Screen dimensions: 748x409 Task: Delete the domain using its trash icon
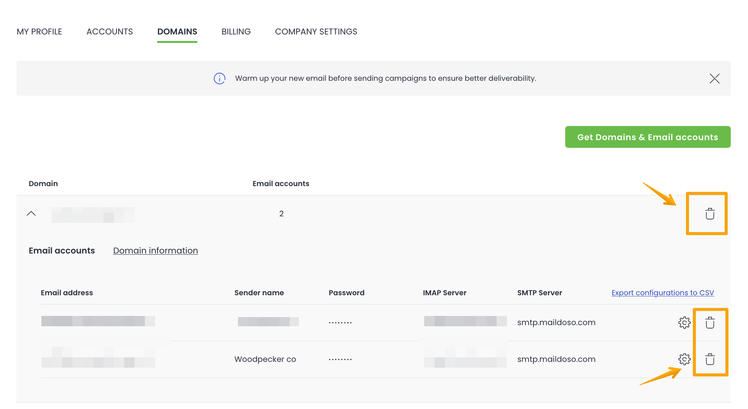[x=710, y=214]
